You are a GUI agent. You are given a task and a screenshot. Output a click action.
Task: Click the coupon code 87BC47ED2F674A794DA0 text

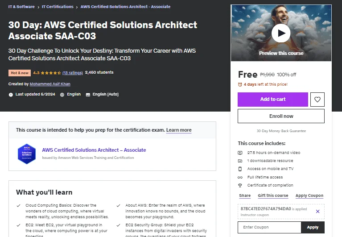[266, 209]
